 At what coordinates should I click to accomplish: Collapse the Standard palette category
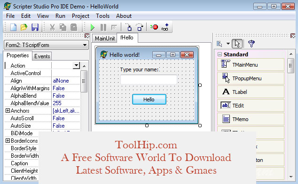220,54
